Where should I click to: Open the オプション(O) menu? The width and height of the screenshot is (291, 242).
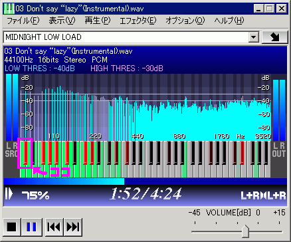coord(185,21)
